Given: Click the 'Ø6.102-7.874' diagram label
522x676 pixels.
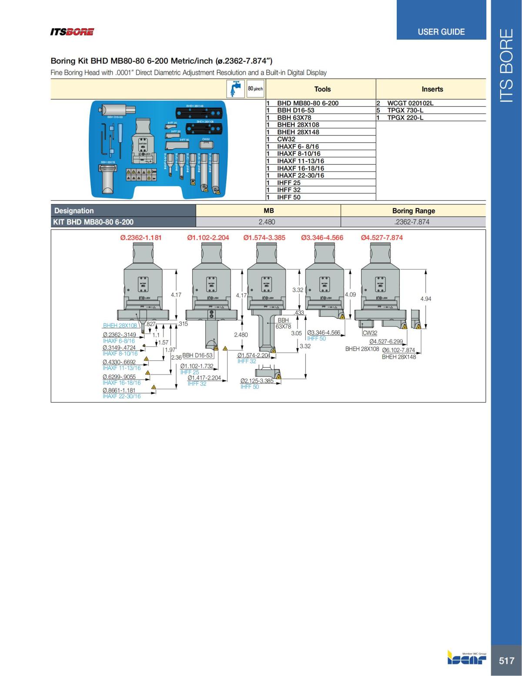Looking at the screenshot, I should tap(398, 350).
